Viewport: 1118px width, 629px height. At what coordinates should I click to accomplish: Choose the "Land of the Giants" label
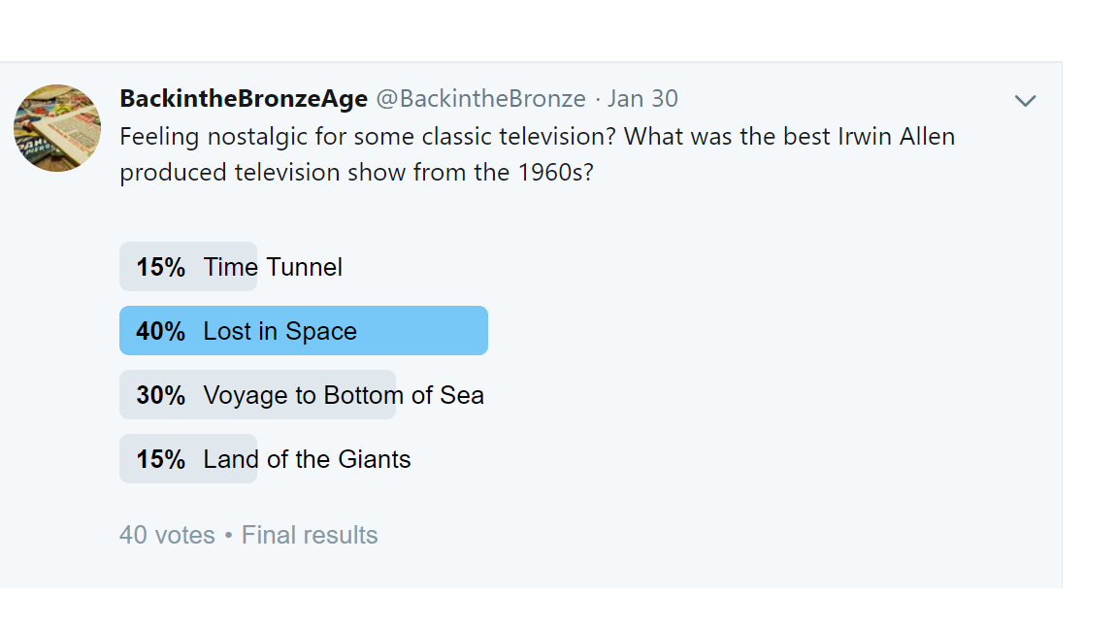[x=308, y=459]
